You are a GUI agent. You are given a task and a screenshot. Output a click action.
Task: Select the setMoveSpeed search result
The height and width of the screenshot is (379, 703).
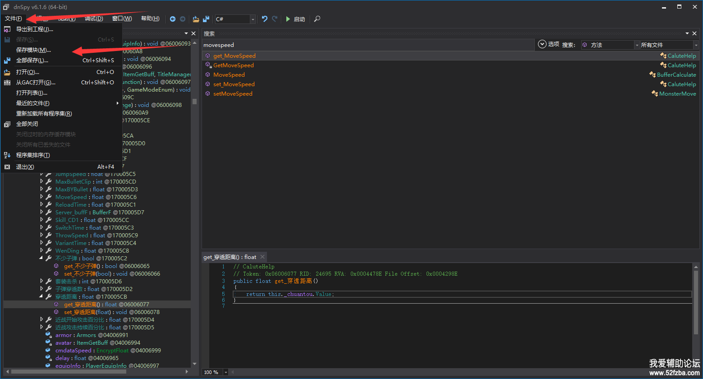pyautogui.click(x=450, y=94)
